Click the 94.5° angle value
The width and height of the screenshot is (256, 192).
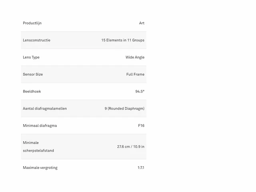[x=140, y=92]
